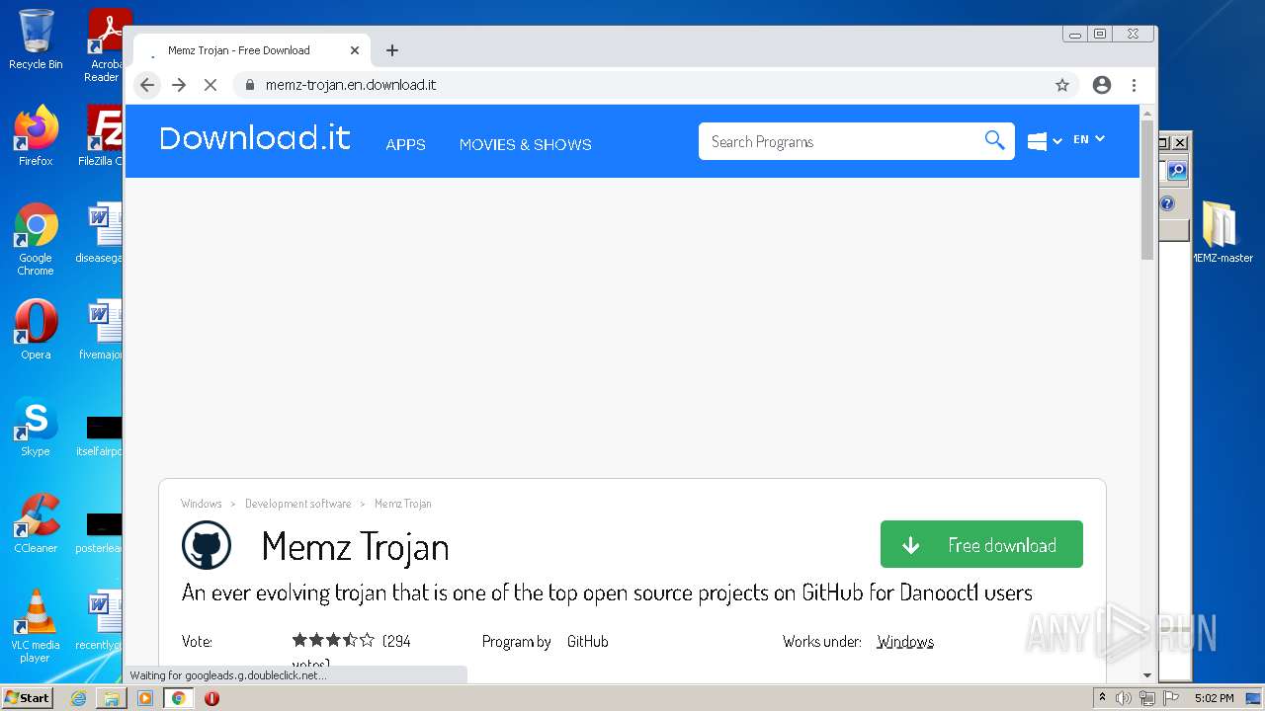Image resolution: width=1265 pixels, height=711 pixels.
Task: Open the Memz Trojan breadcrumb link
Action: tap(402, 504)
